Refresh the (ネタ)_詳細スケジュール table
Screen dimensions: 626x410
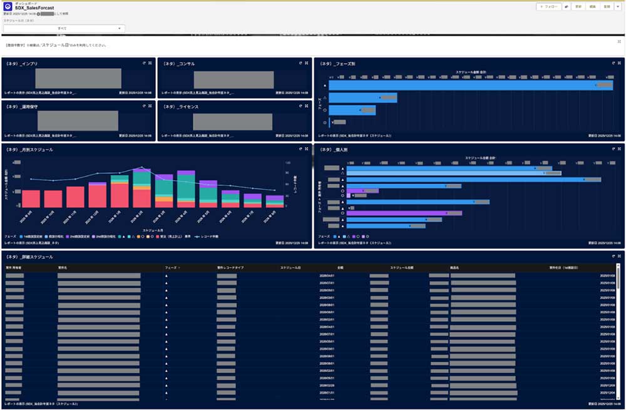click(x=612, y=257)
